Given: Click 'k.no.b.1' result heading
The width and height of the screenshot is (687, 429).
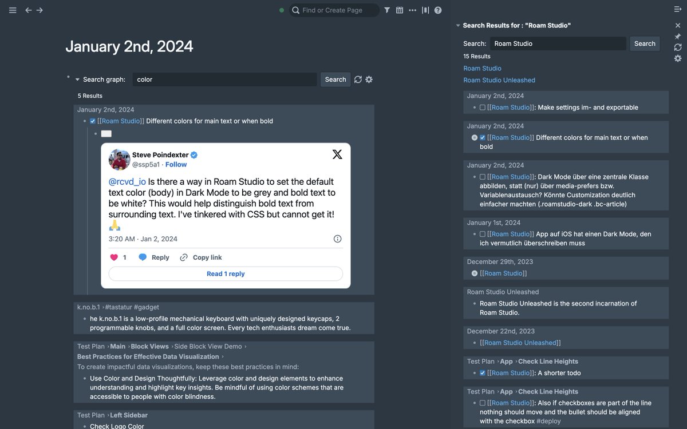Looking at the screenshot, I should (x=89, y=307).
